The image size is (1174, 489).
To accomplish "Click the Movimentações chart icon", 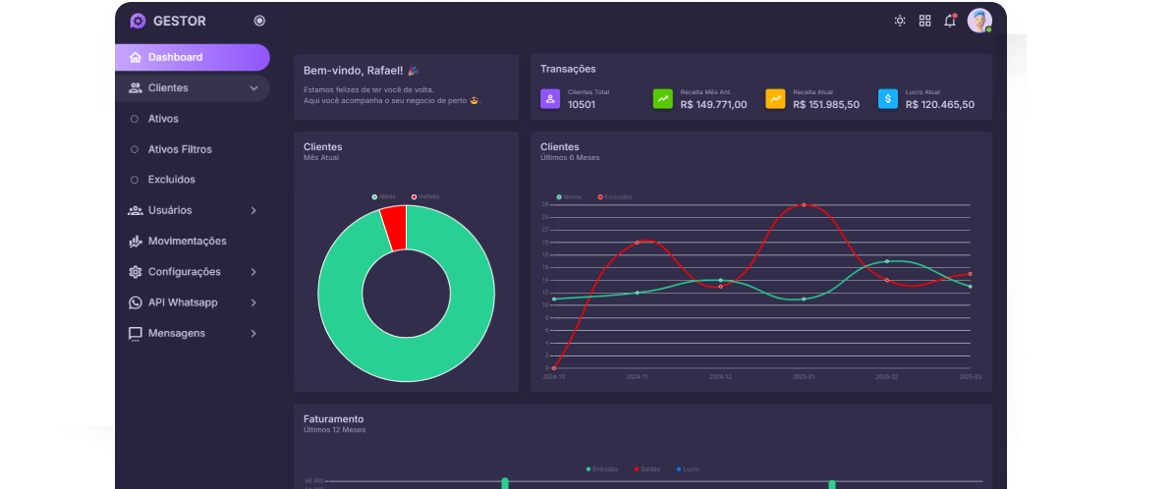I will [x=136, y=242].
